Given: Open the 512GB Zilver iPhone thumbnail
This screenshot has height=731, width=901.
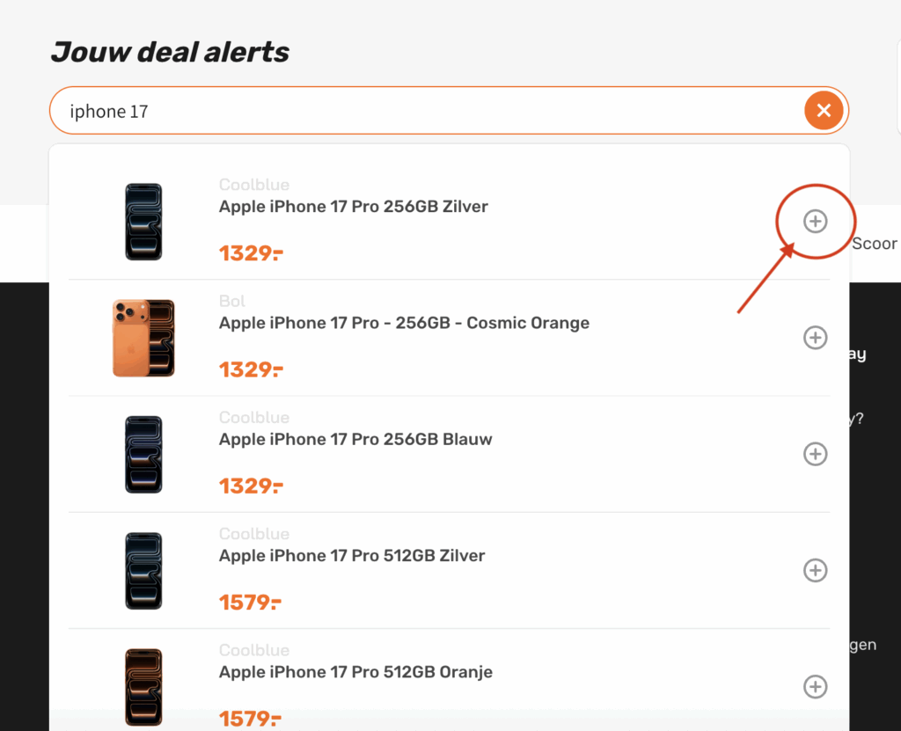Looking at the screenshot, I should tap(143, 570).
